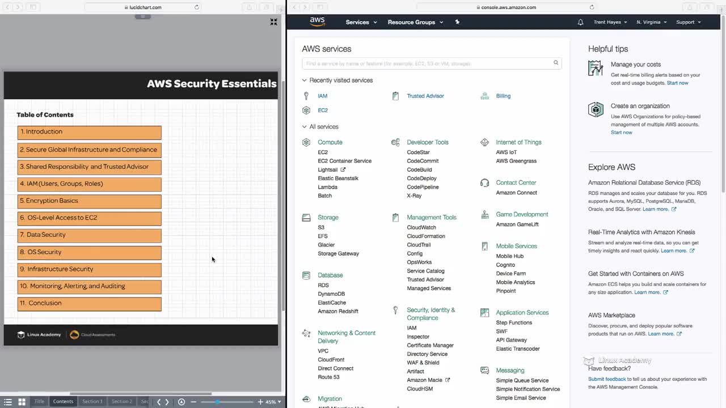The height and width of the screenshot is (408, 726).
Task: Open IAM from recently visited services
Action: point(323,96)
